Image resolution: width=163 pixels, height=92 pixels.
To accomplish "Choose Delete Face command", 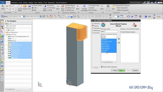I will click(70, 10).
